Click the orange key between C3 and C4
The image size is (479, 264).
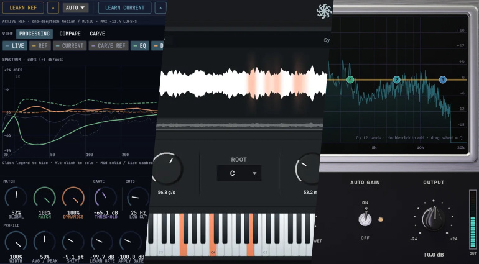[184, 234]
